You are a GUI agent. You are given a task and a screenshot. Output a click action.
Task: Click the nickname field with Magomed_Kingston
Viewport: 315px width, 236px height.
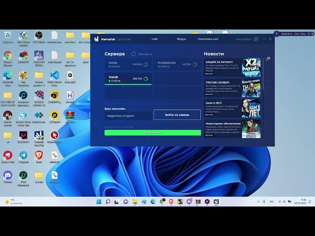point(128,116)
